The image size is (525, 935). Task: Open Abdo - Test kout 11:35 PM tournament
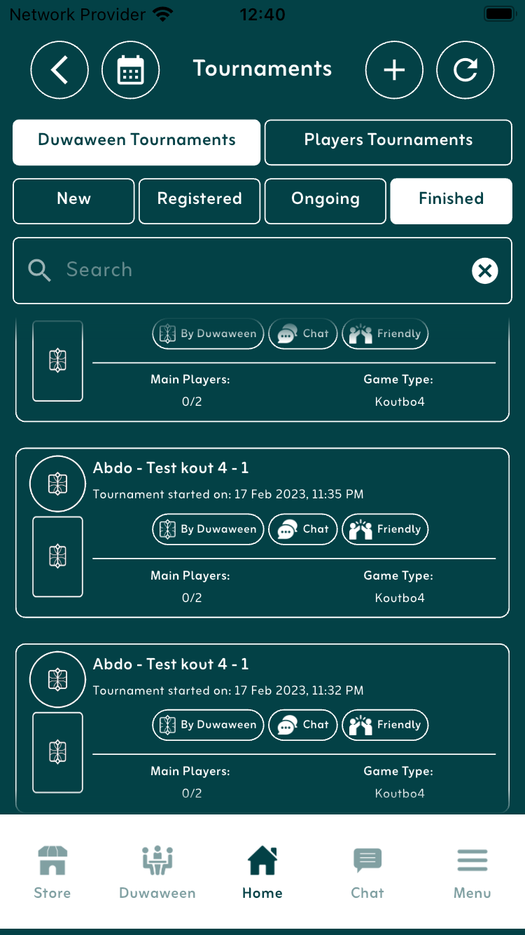point(171,468)
